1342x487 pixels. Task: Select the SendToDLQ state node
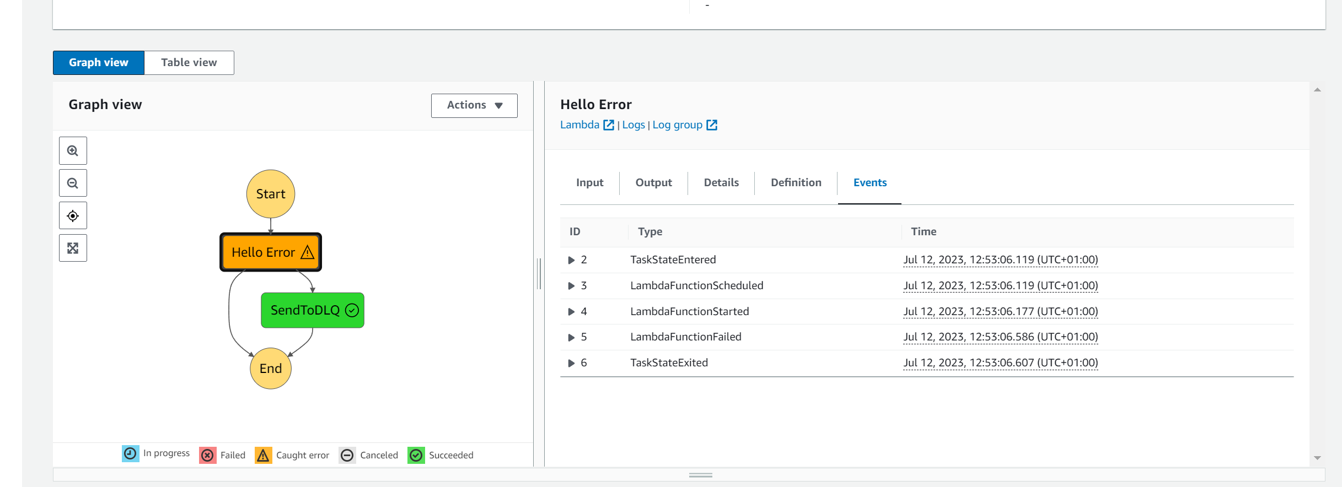tap(313, 310)
